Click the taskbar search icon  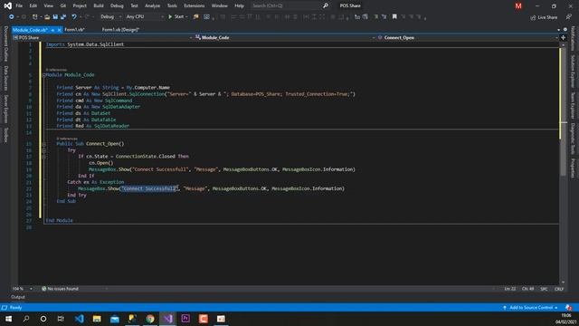[26, 319]
